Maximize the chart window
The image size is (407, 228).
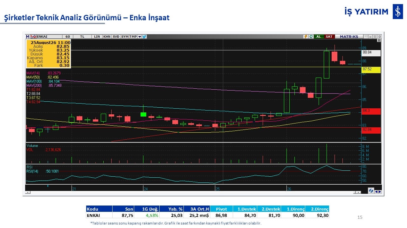tap(375, 37)
